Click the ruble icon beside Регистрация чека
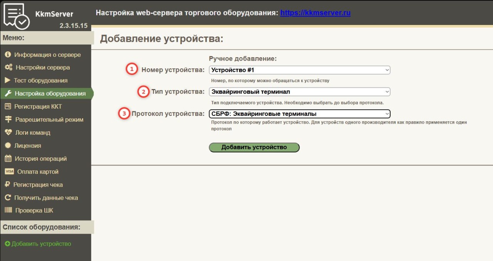This screenshot has width=493, height=261. click(x=7, y=185)
